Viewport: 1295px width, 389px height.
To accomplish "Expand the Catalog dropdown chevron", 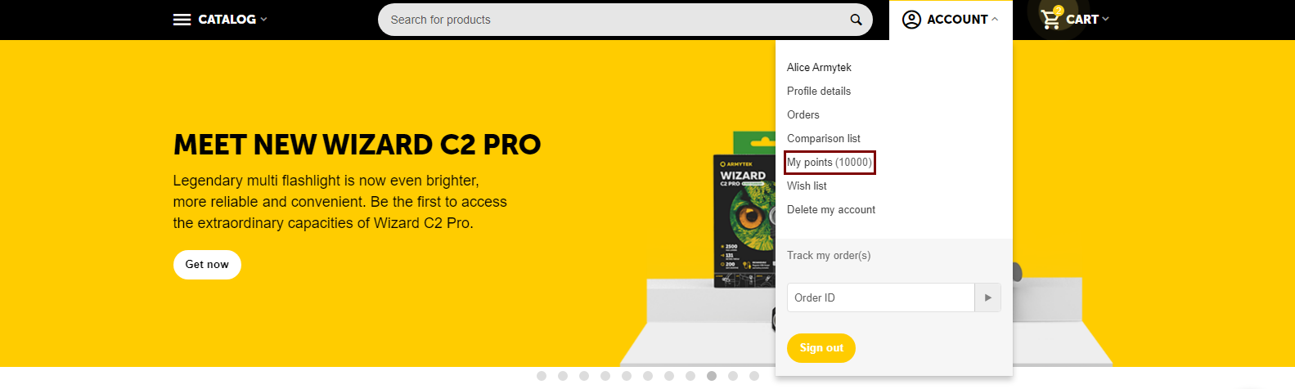I will (263, 20).
